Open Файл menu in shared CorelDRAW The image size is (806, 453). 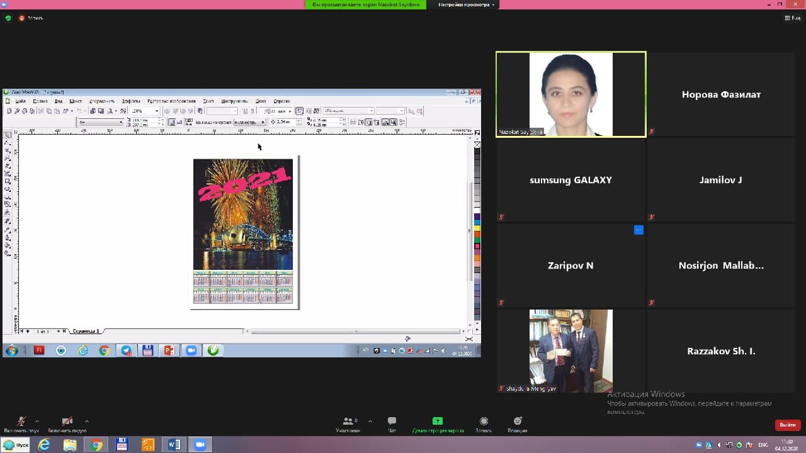click(x=20, y=101)
